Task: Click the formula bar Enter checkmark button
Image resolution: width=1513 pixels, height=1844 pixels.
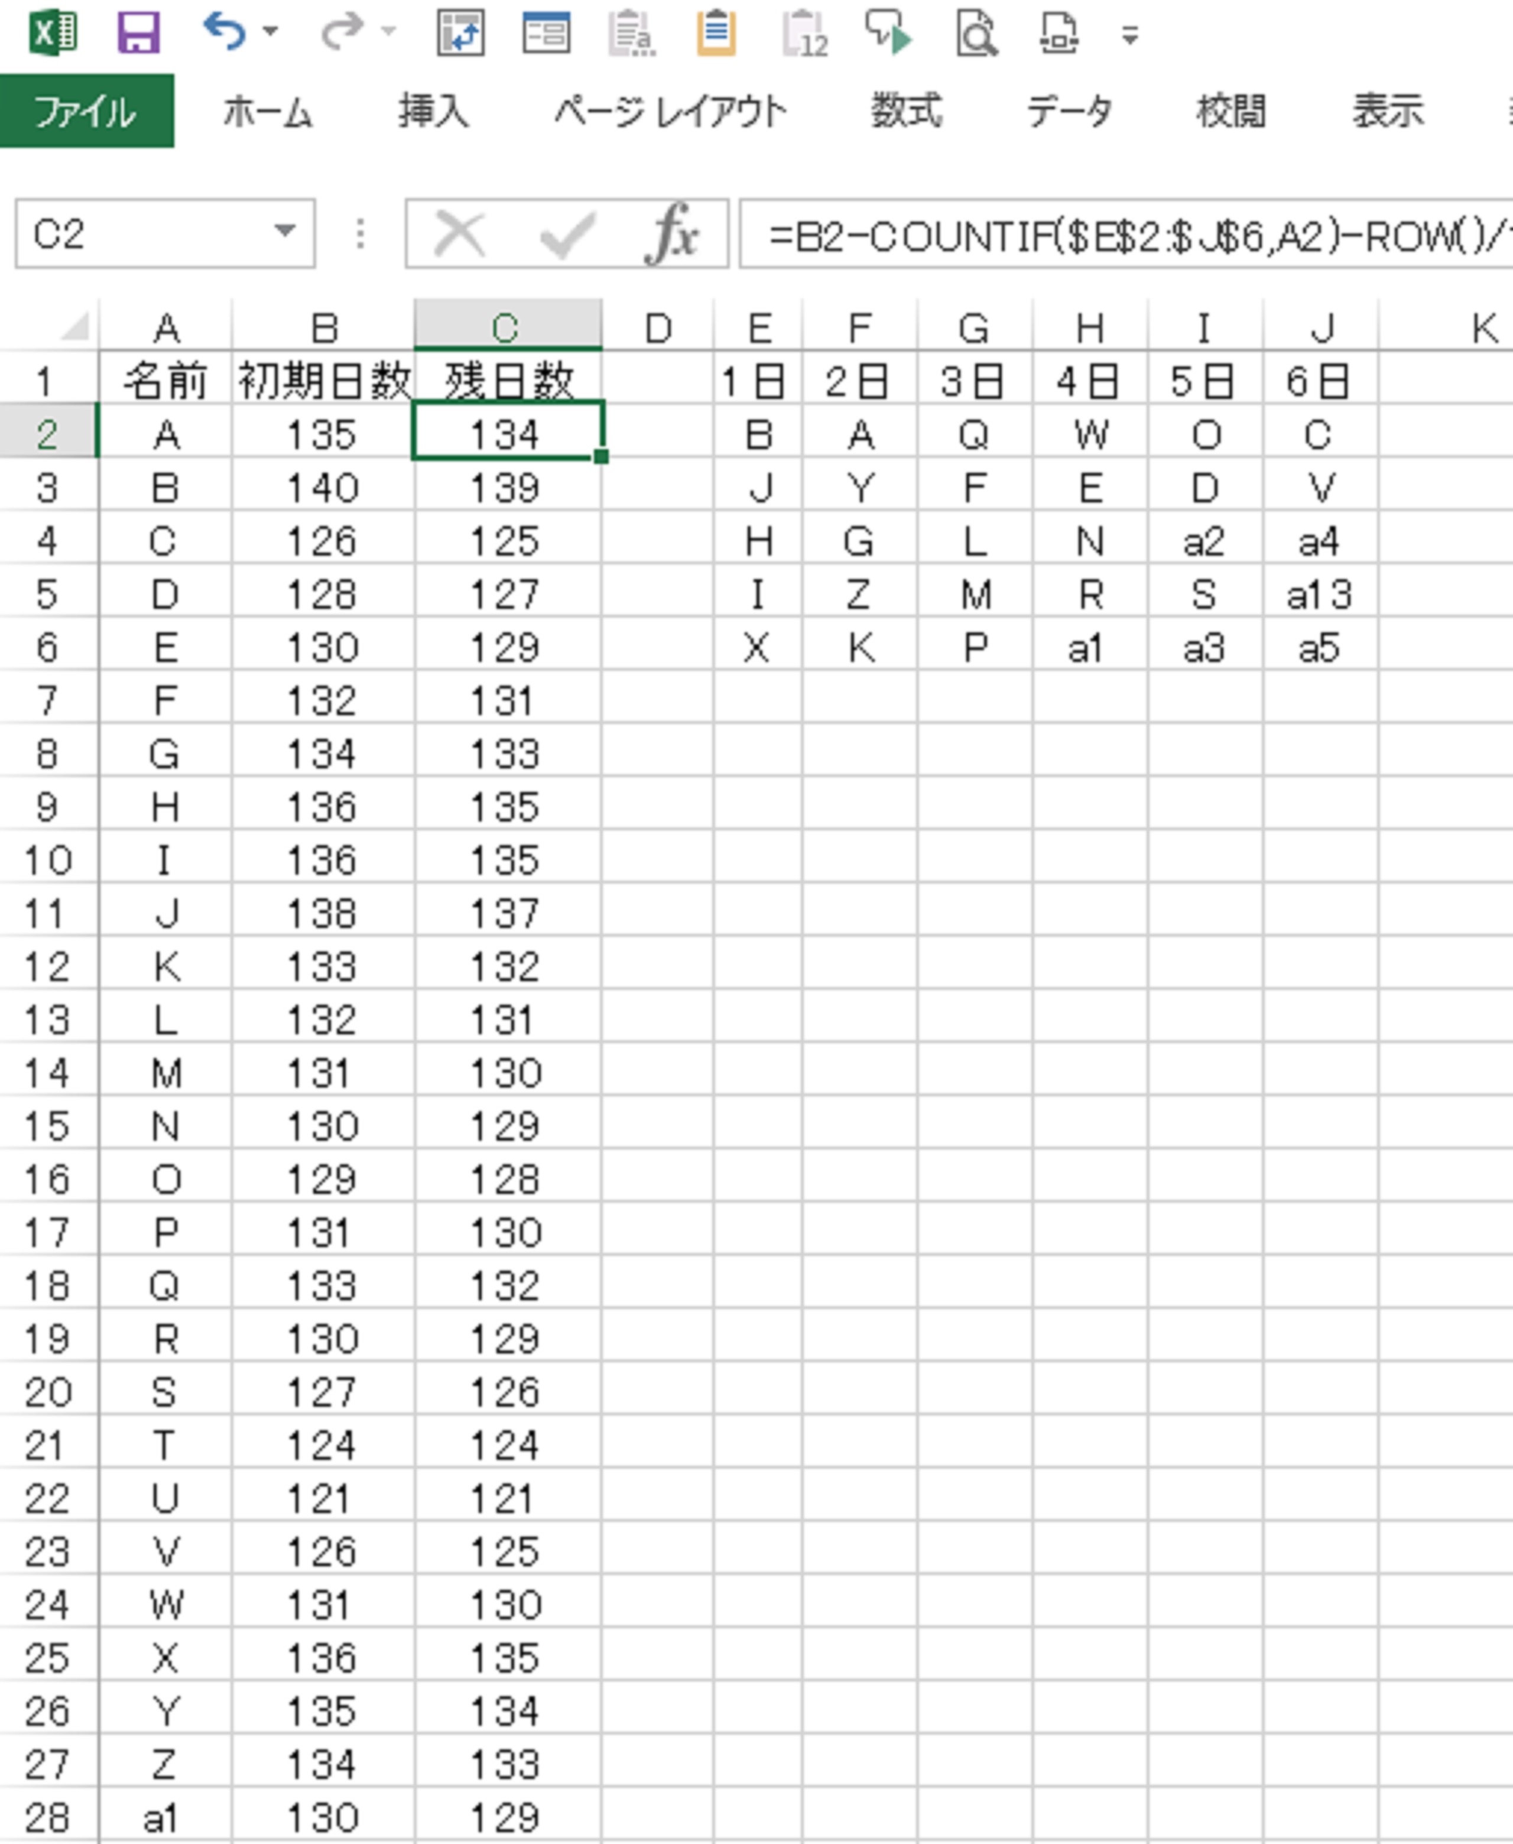Action: (x=567, y=233)
